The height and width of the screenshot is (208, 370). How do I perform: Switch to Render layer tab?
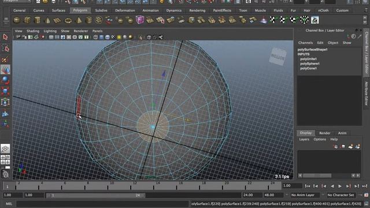[325, 133]
